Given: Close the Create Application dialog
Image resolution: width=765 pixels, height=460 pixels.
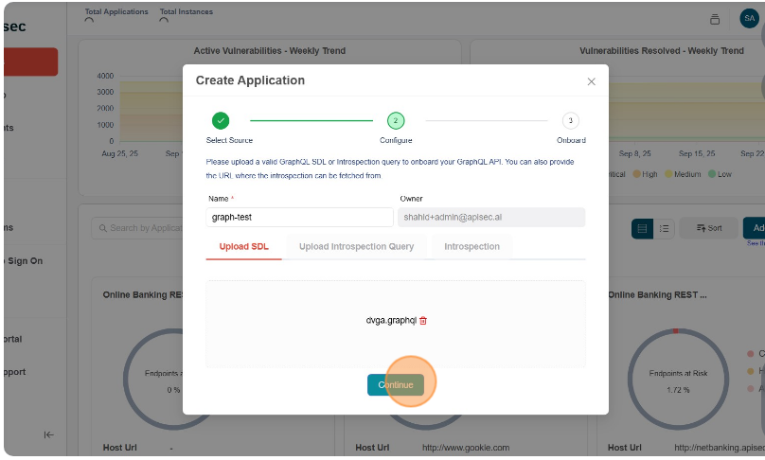Looking at the screenshot, I should click(591, 81).
